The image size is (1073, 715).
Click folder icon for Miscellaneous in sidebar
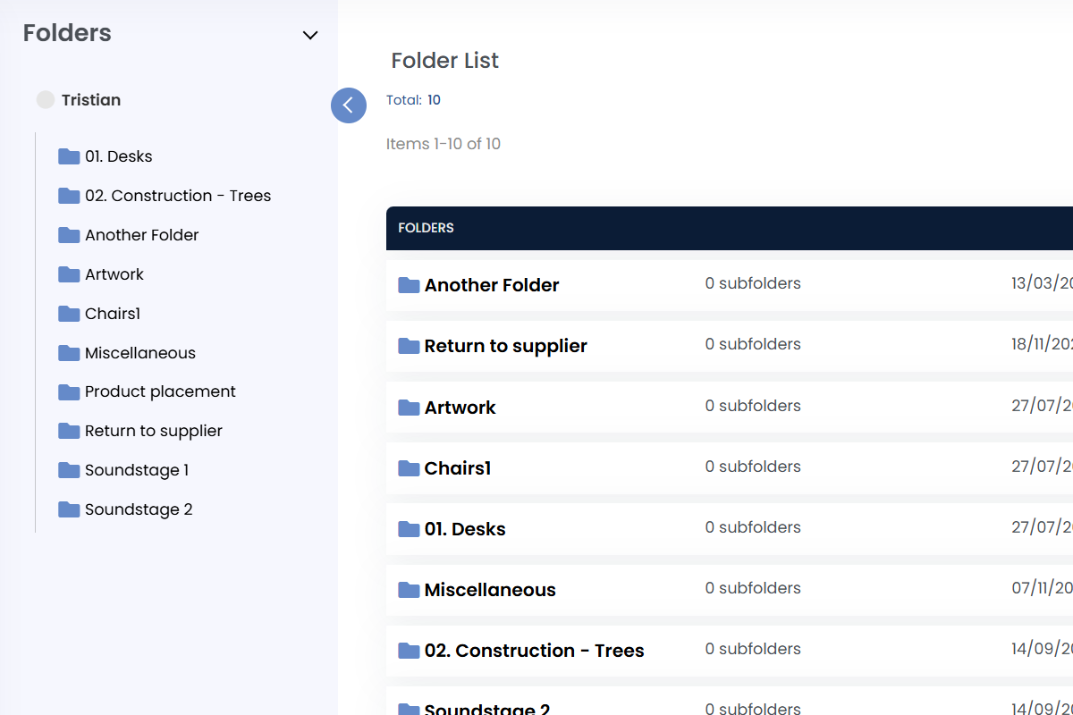[x=69, y=353]
